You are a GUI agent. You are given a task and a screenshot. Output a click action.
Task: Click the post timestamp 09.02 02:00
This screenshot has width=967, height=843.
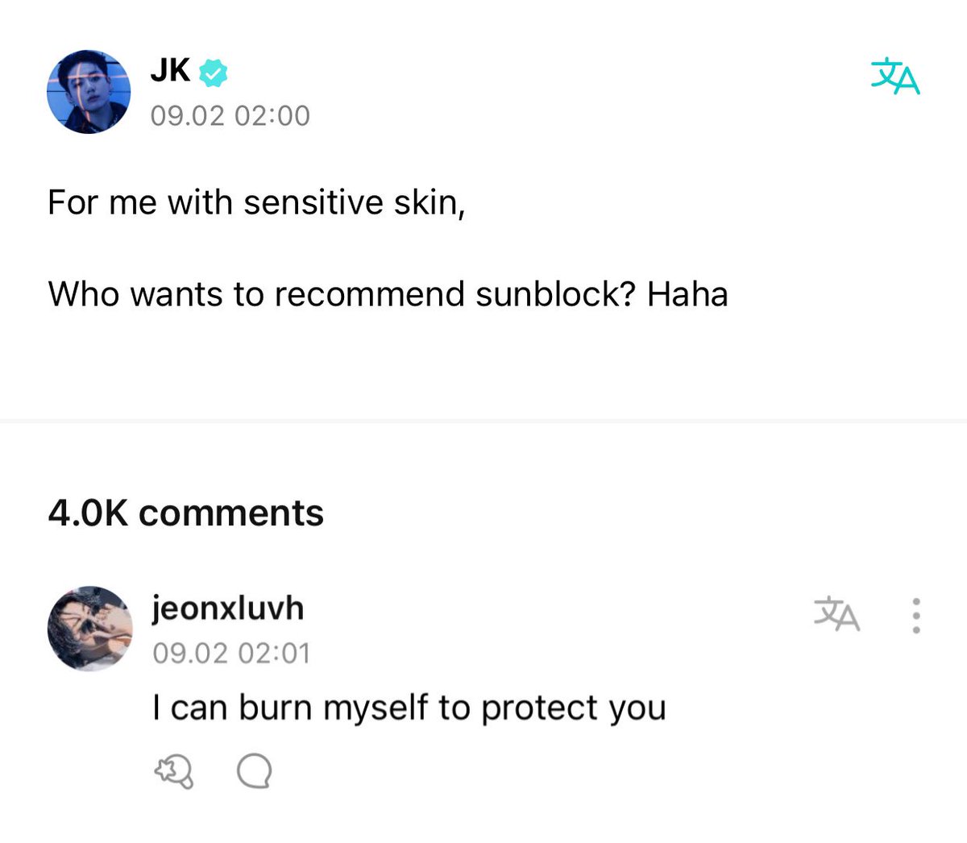[x=230, y=116]
